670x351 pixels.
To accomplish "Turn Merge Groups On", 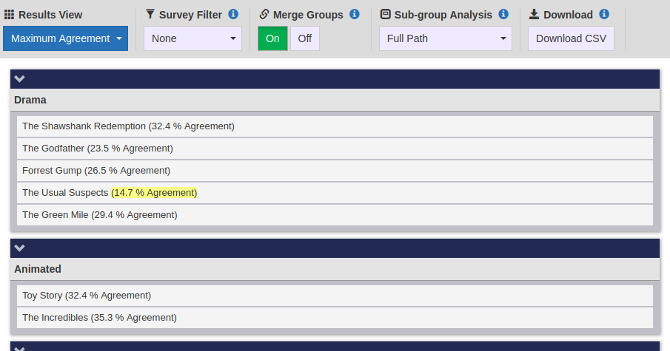I will 272,38.
